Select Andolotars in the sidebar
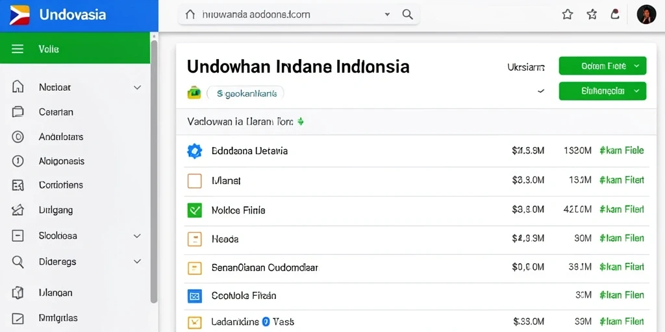 point(61,137)
